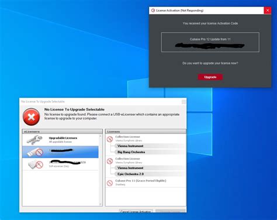Click the keys icon beside Upgradable Licenses
The height and width of the screenshot is (220, 277).
[34, 140]
